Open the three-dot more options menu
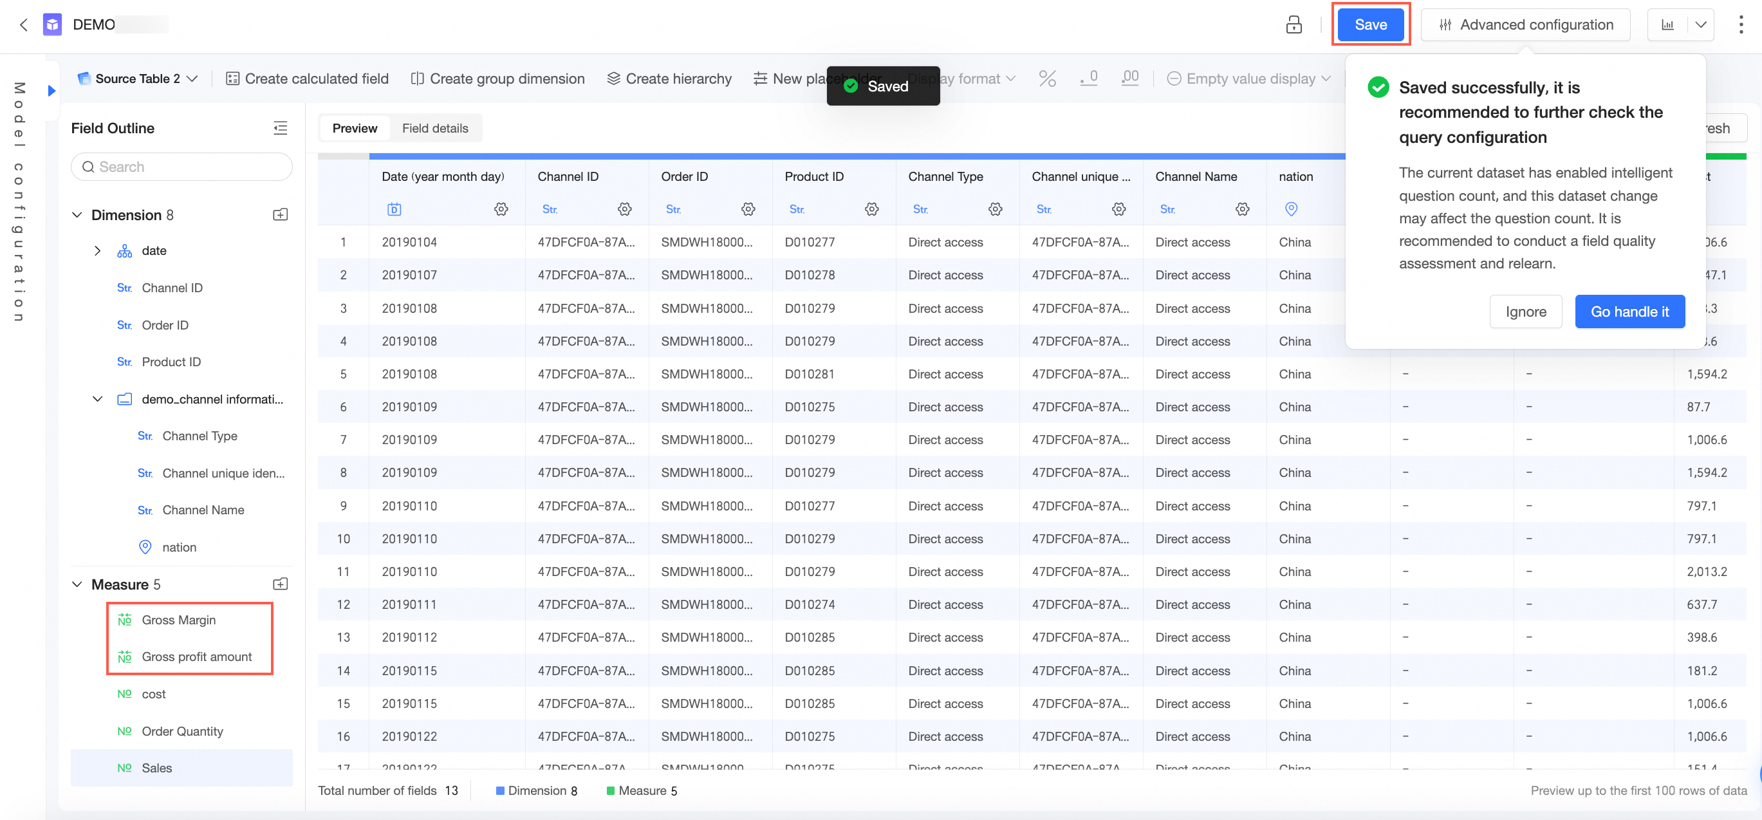Screen dimensions: 1762x820 (1740, 24)
